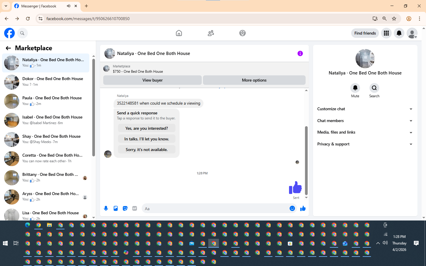Open the Groups icon in top navigation

pyautogui.click(x=243, y=33)
